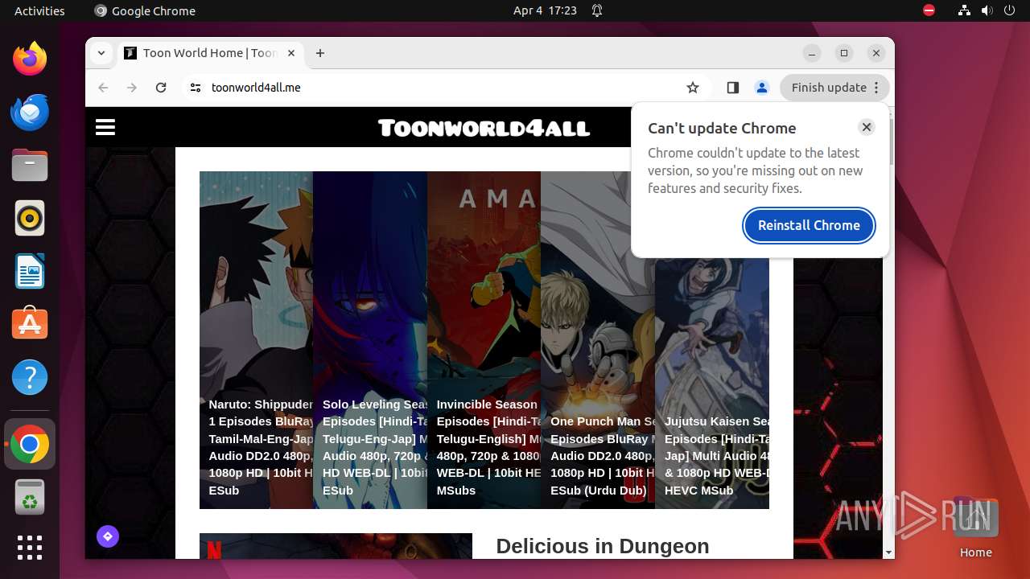View site information icon in address bar

(x=195, y=88)
